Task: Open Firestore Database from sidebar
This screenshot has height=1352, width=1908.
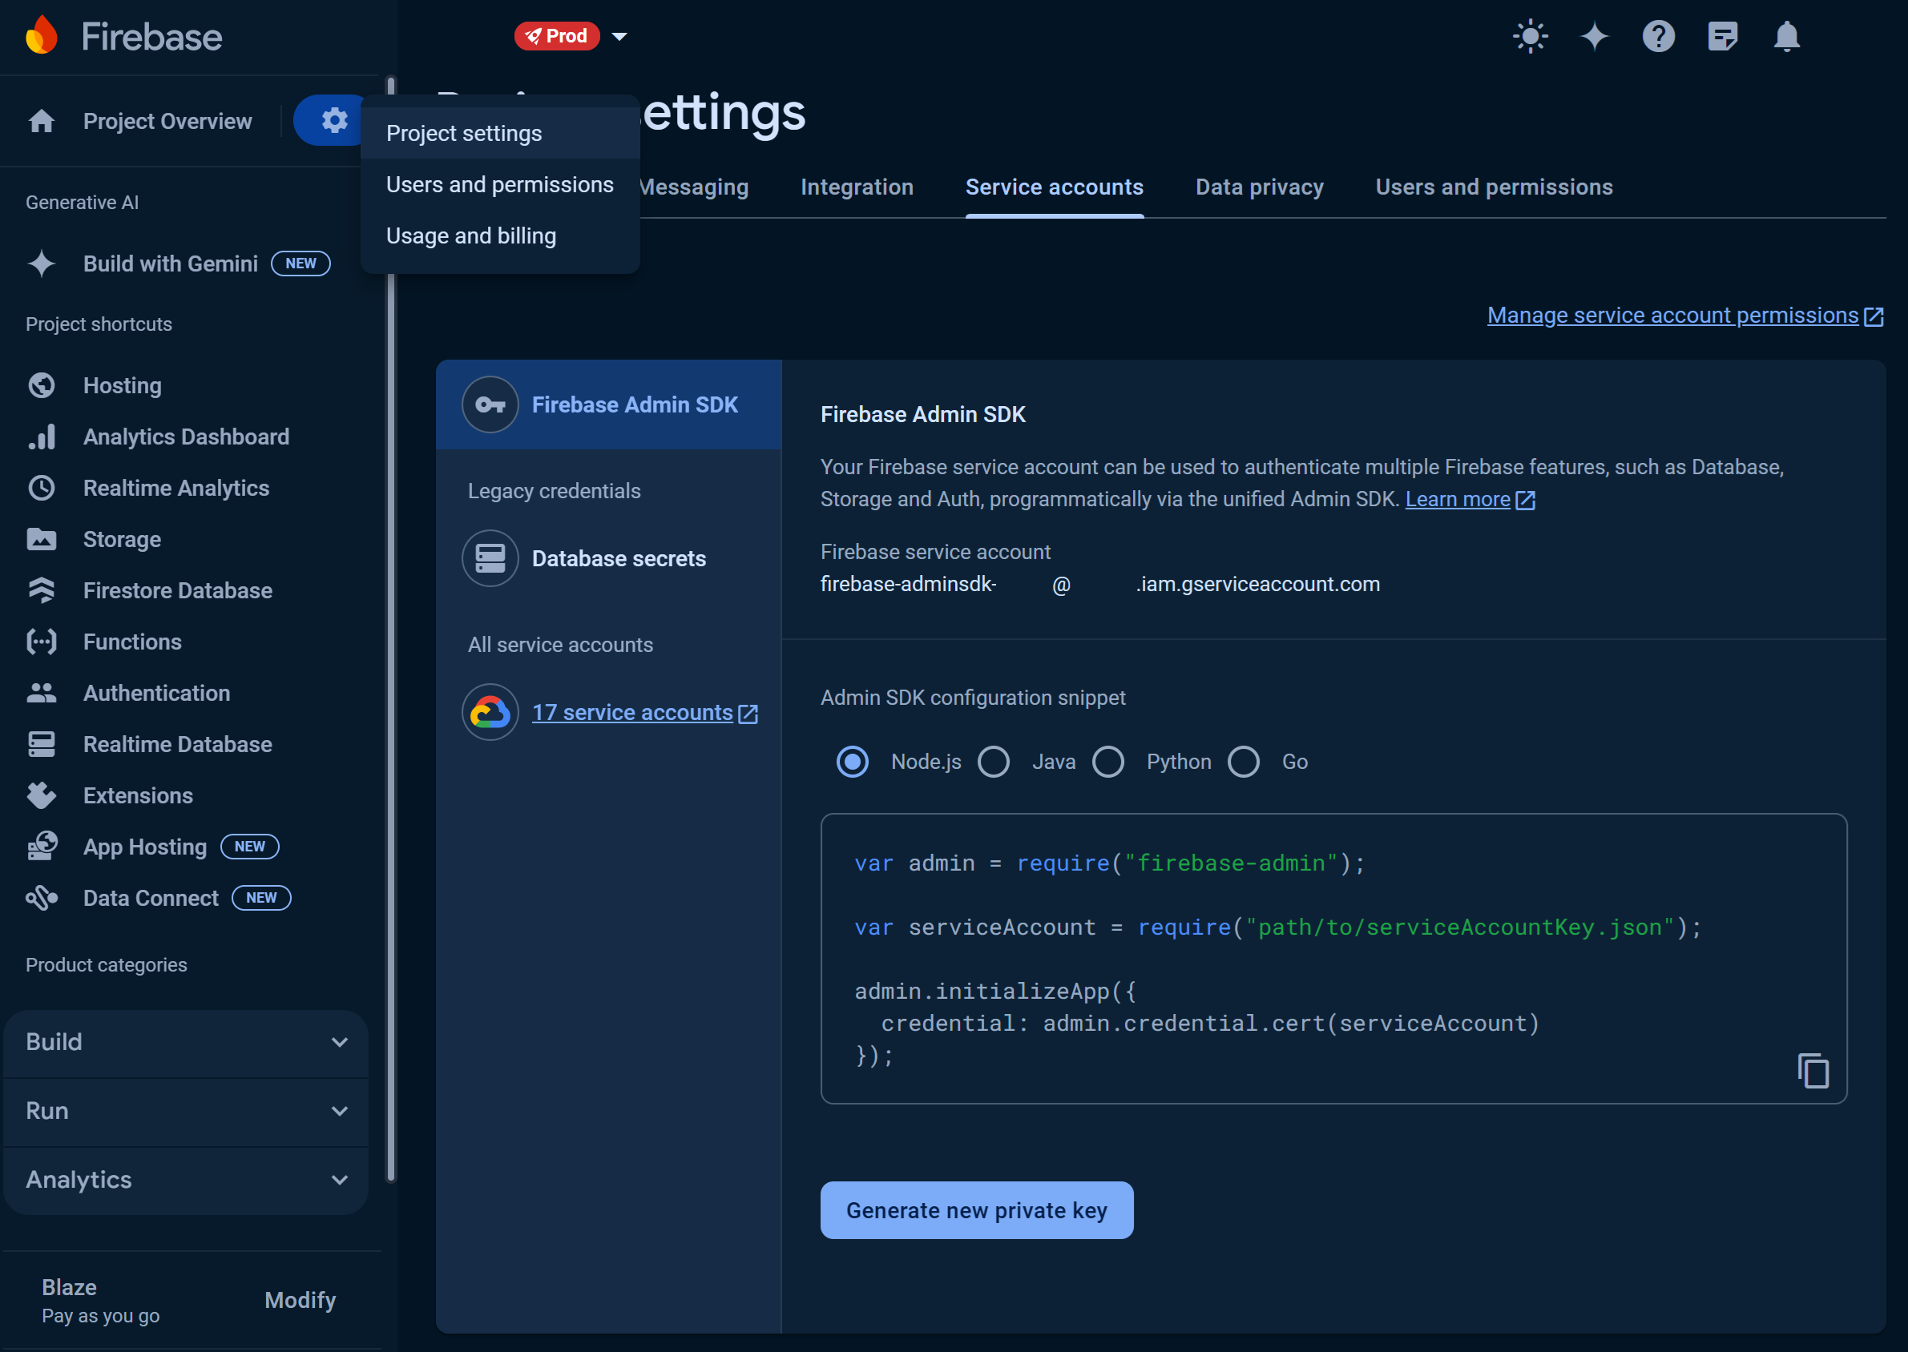Action: click(177, 590)
